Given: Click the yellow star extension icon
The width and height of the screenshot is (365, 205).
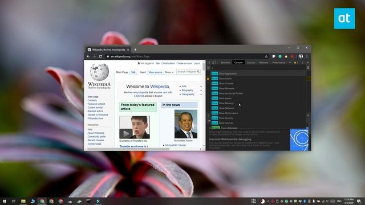Looking at the screenshot, I should click(286, 56).
